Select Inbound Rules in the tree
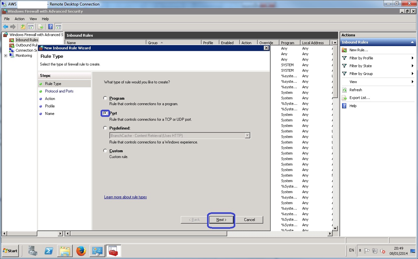The height and width of the screenshot is (259, 418). pos(27,40)
